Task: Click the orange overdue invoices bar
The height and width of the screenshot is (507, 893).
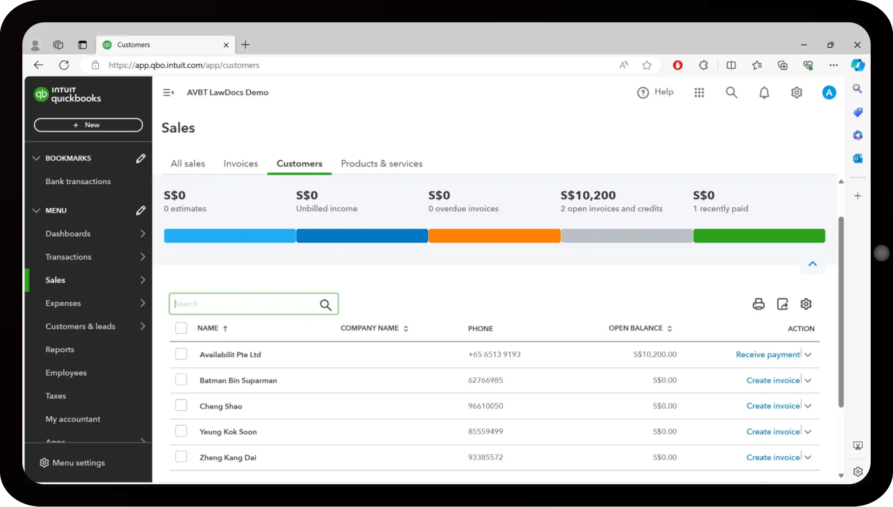Action: [494, 236]
